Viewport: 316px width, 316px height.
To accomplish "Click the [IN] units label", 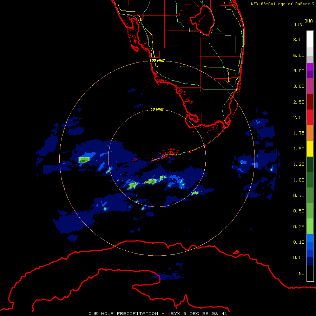I will pyautogui.click(x=299, y=24).
